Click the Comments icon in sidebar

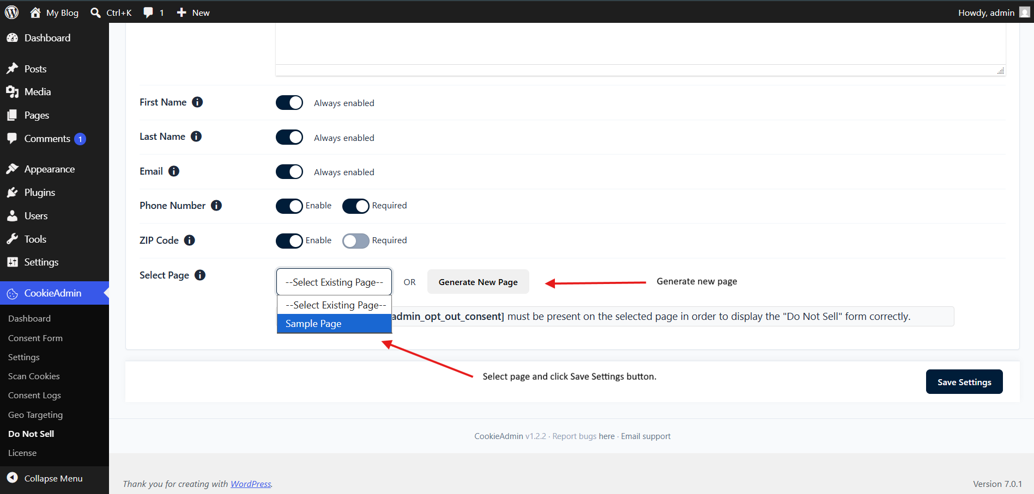[12, 138]
